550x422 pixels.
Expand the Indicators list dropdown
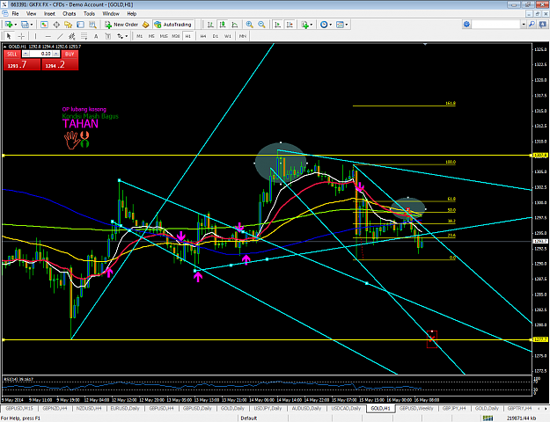(x=312, y=25)
